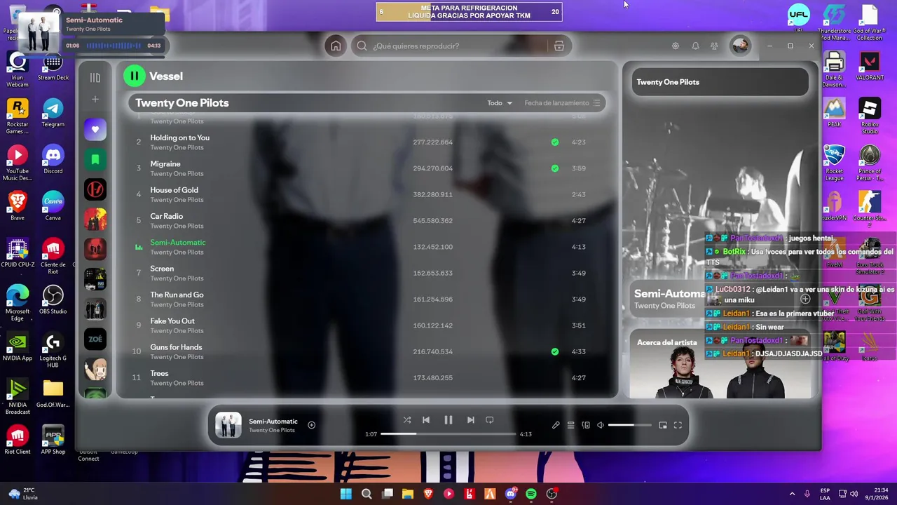Open the Semi-Automatic title in the player bar
The image size is (897, 505).
tap(273, 421)
